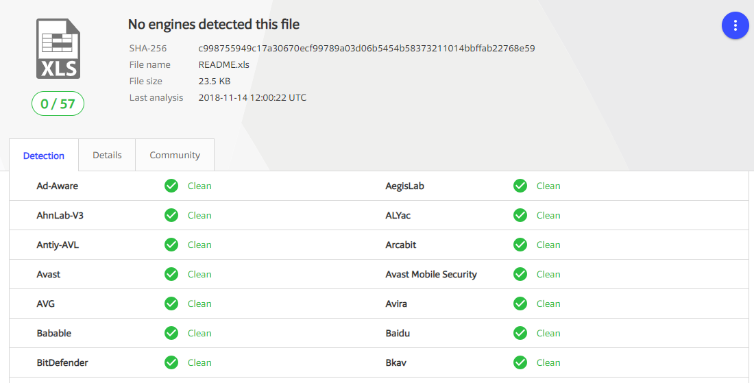Screen dimensions: 754x383
Task: Open the Community tab
Action: click(175, 155)
